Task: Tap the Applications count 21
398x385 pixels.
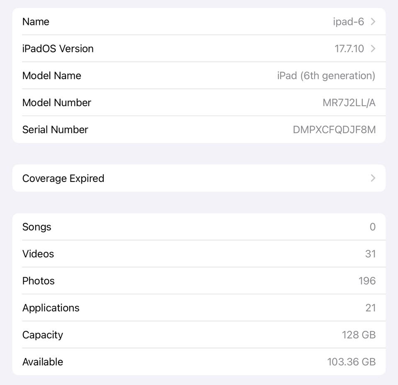Action: (370, 308)
